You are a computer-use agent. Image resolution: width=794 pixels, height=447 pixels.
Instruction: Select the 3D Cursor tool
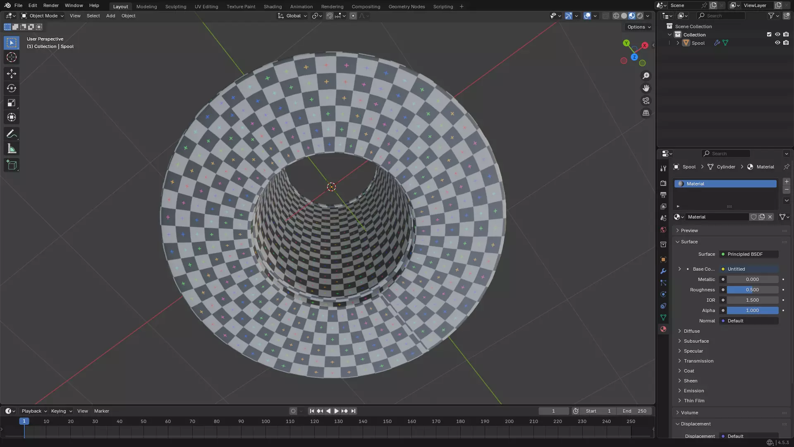coord(12,57)
